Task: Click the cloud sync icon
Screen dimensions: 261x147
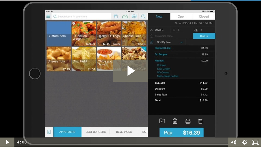Action: pos(125,17)
